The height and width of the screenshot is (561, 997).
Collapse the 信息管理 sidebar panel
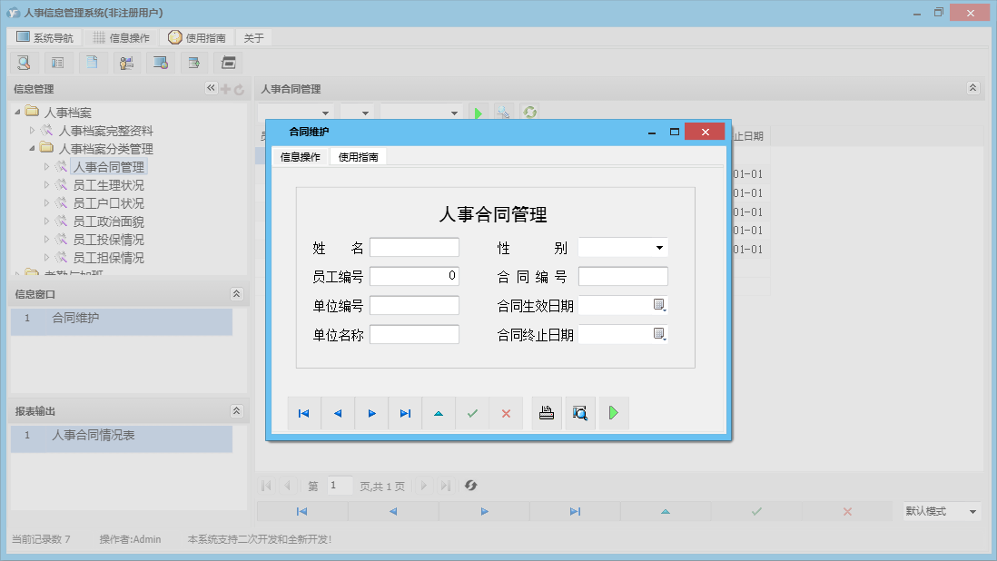211,88
